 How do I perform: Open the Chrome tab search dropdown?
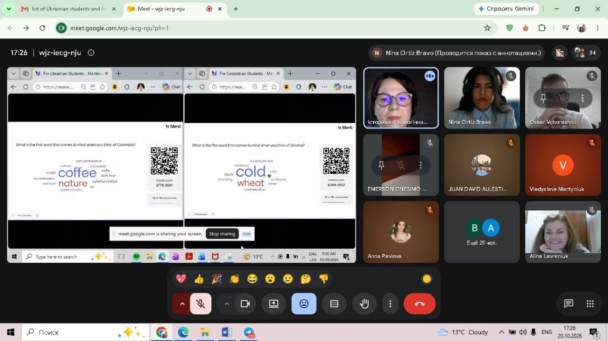(x=9, y=9)
